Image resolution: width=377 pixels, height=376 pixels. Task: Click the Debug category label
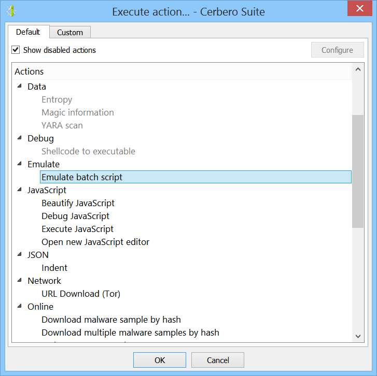(x=40, y=138)
